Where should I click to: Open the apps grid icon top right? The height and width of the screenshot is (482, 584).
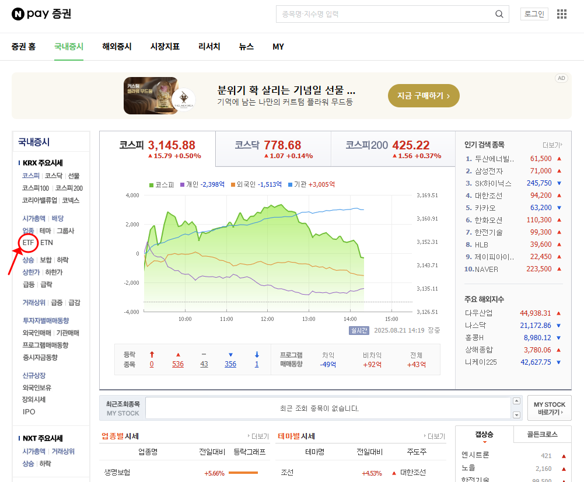click(x=561, y=13)
